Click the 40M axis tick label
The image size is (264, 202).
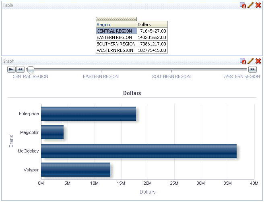[x=254, y=183]
